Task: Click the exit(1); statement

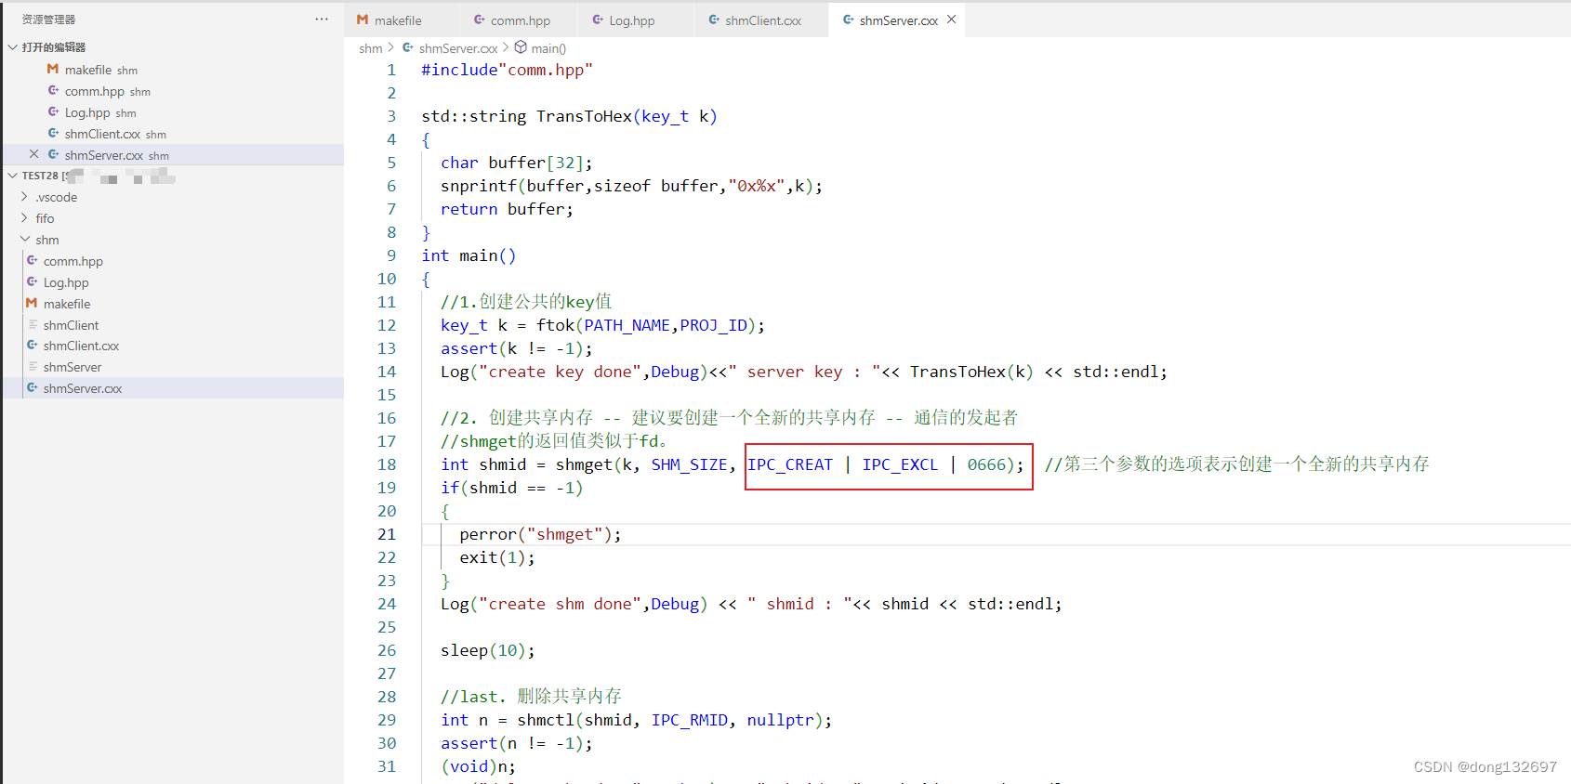Action: coord(497,557)
